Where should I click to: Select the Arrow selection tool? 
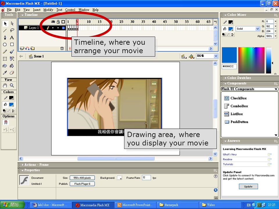(5, 24)
